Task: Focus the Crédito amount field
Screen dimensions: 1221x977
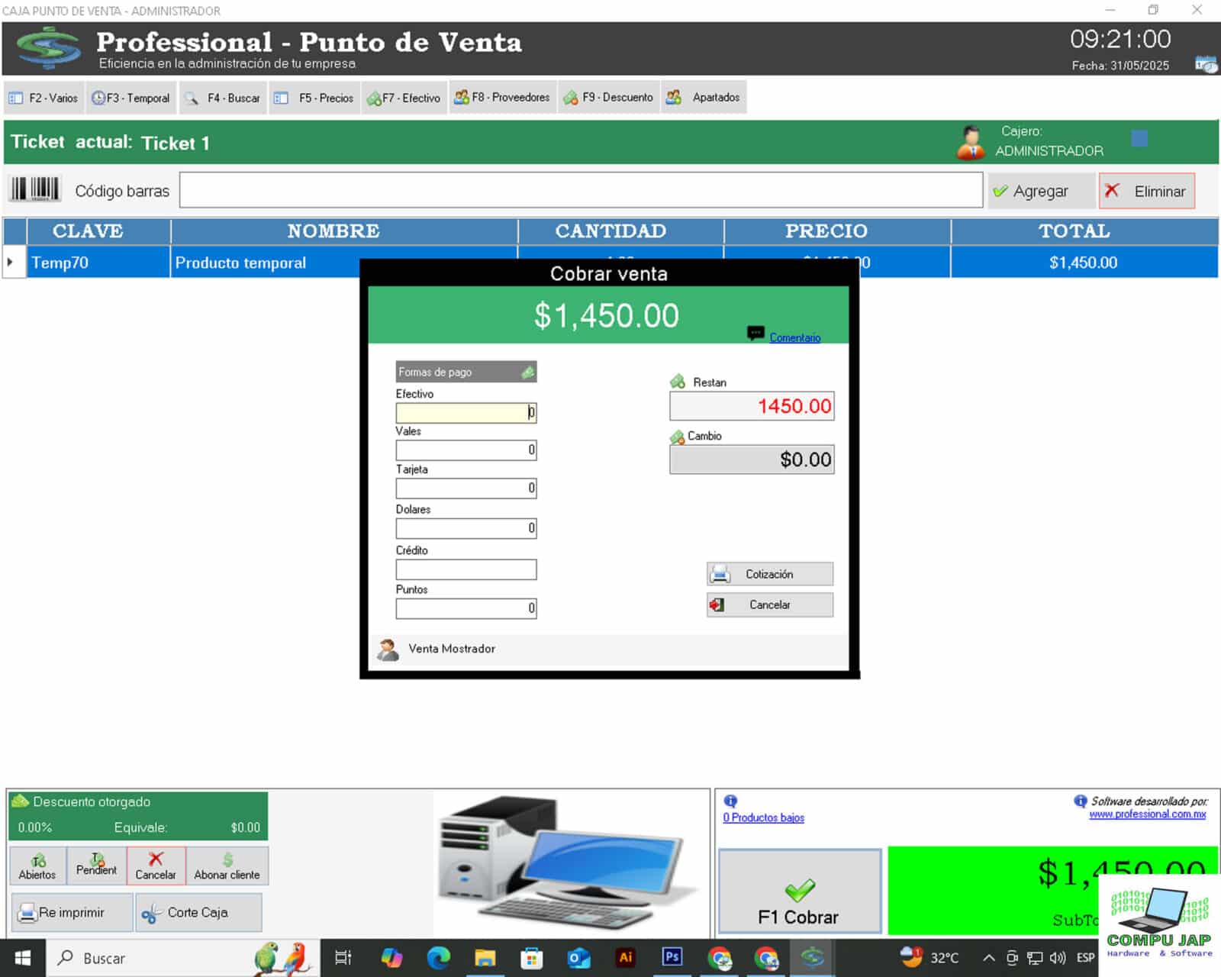Action: click(466, 569)
